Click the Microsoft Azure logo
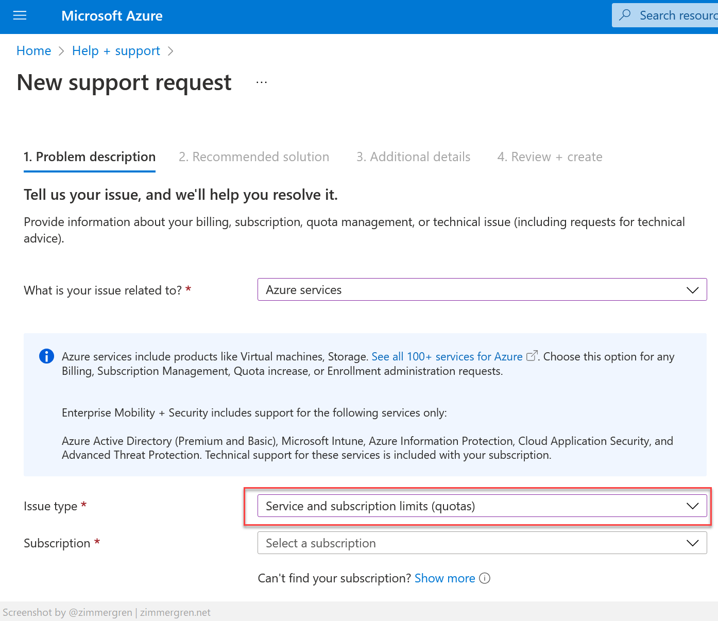The width and height of the screenshot is (718, 621). pyautogui.click(x=112, y=15)
